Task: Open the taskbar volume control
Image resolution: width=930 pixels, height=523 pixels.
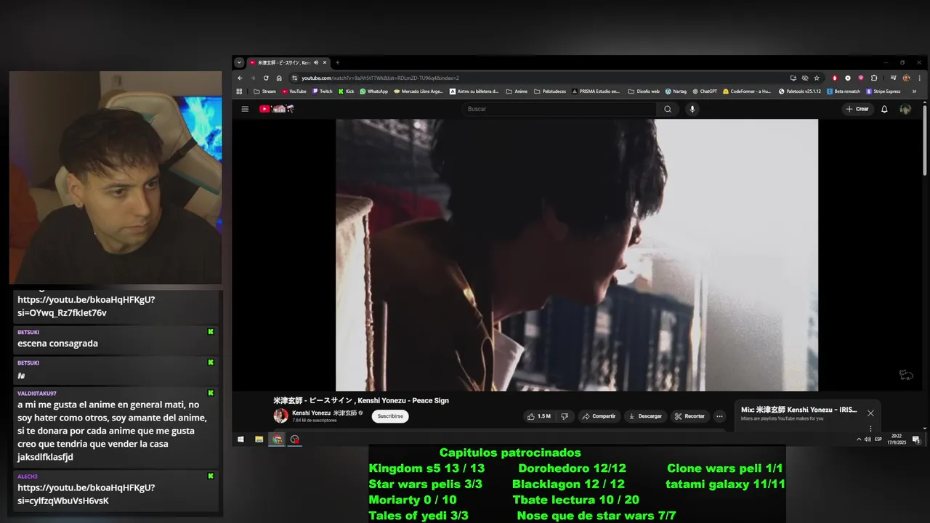Action: (x=868, y=439)
